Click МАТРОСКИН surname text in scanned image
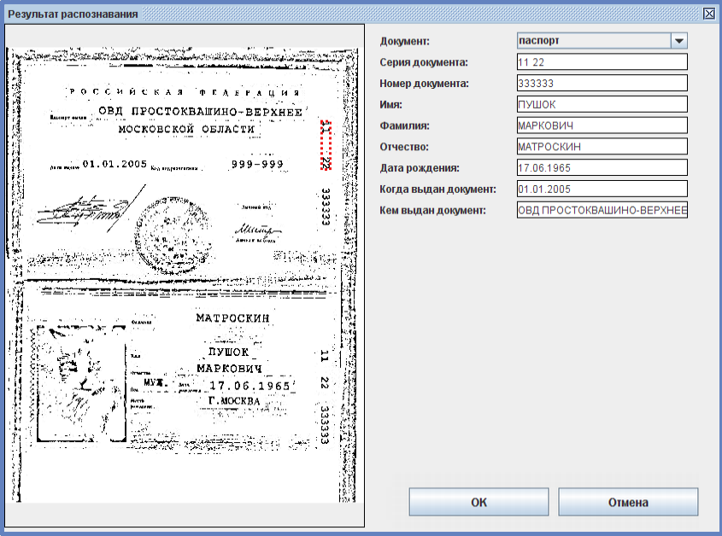Image resolution: width=722 pixels, height=536 pixels. (232, 318)
